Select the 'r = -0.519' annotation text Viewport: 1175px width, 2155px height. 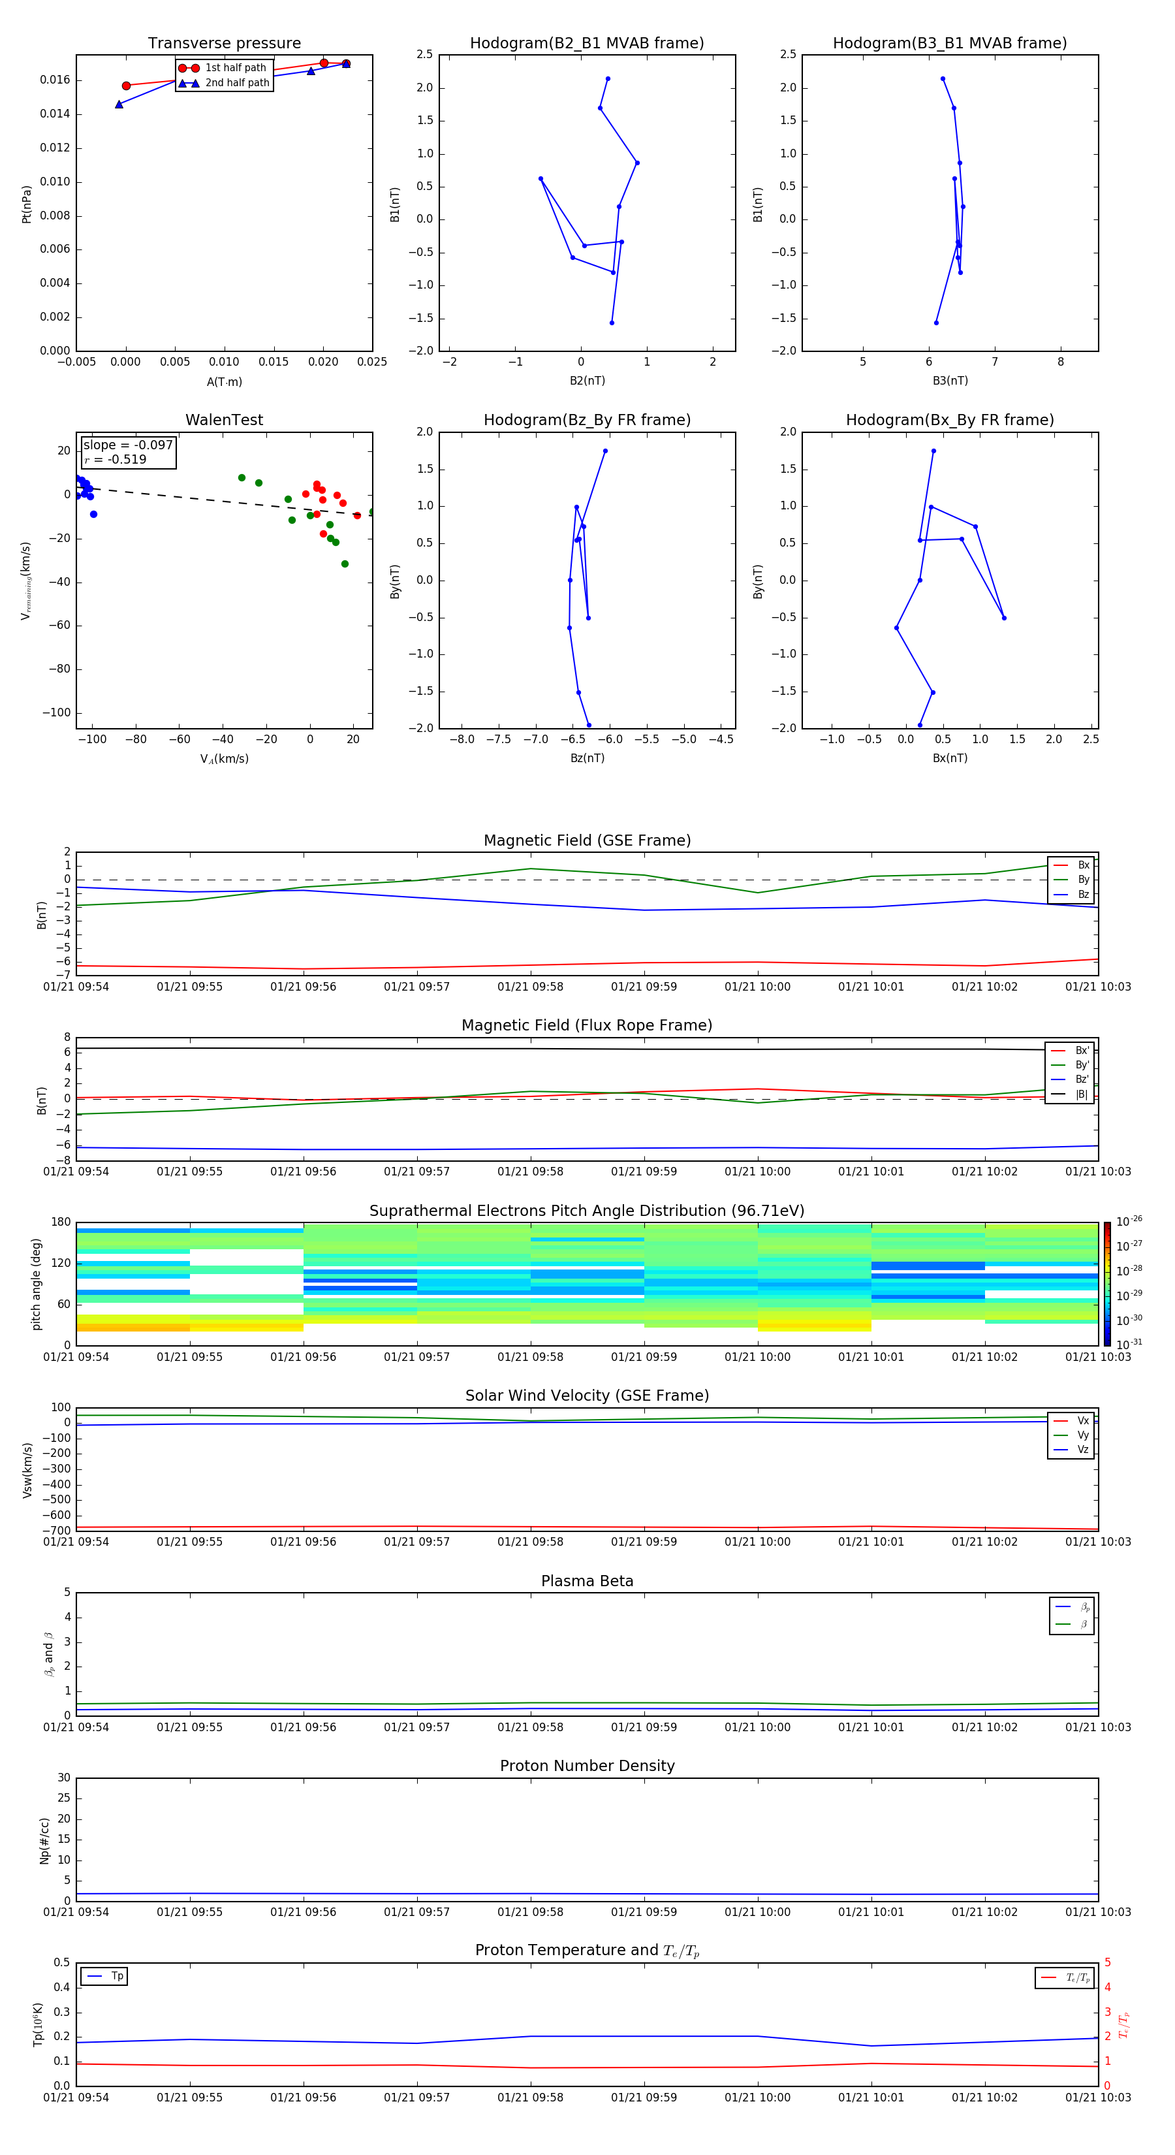click(116, 459)
